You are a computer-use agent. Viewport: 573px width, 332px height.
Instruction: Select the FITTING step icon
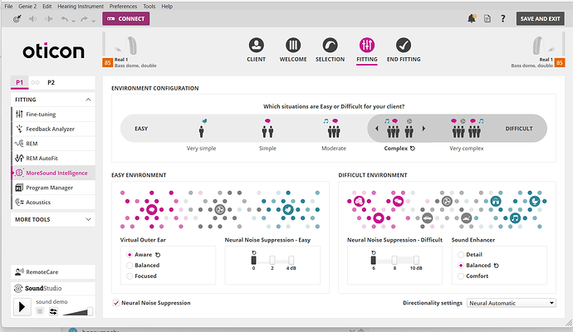[x=367, y=46]
